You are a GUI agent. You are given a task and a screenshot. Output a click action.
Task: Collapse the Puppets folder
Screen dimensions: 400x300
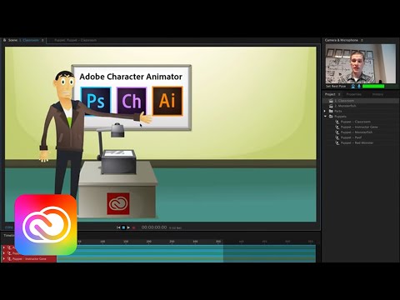pos(325,117)
